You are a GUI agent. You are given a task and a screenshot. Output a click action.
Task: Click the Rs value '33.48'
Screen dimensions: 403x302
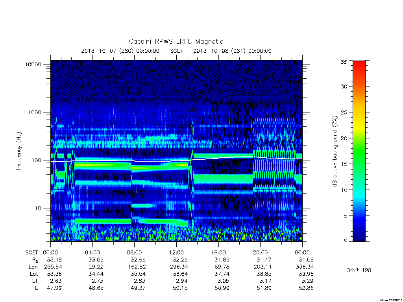coord(54,260)
